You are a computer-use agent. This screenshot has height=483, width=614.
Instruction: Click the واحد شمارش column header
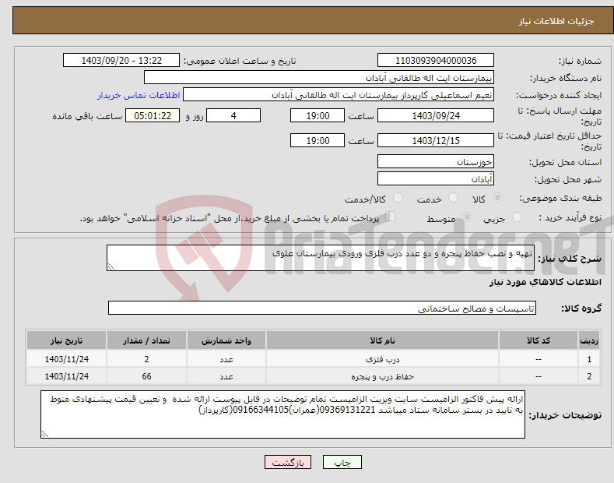click(x=226, y=340)
